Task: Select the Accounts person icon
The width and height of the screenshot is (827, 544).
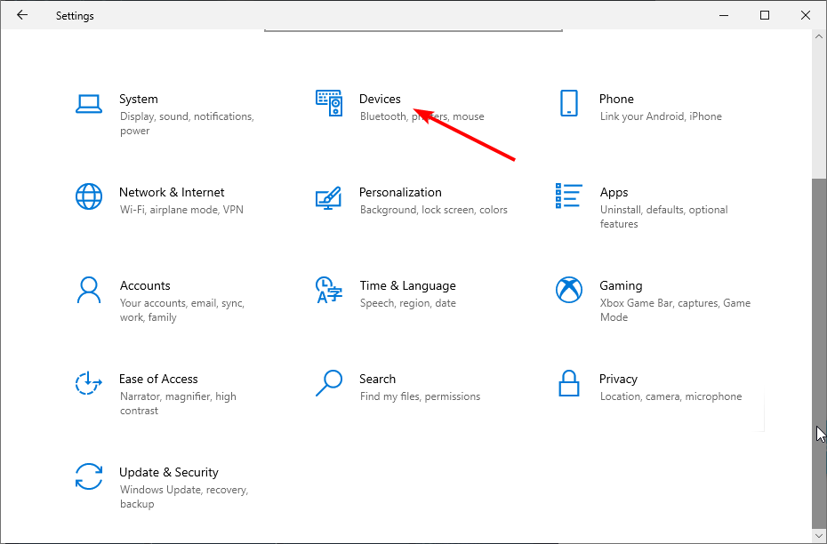Action: [x=89, y=290]
